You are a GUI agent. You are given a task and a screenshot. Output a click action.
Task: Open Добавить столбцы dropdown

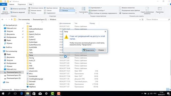(97, 10)
